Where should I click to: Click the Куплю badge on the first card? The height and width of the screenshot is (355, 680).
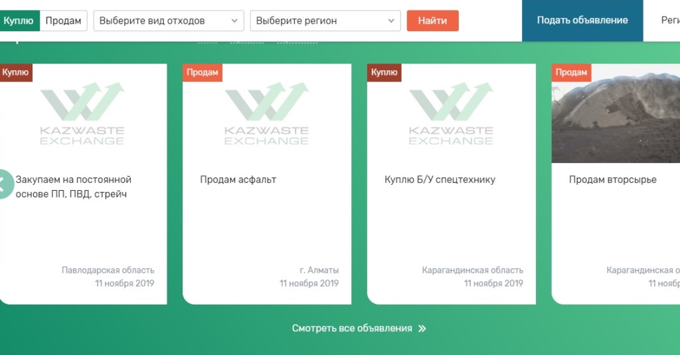tap(15, 73)
